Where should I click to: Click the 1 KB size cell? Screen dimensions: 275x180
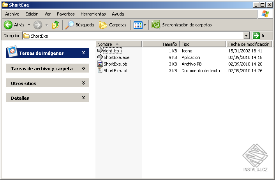pyautogui.click(x=173, y=51)
